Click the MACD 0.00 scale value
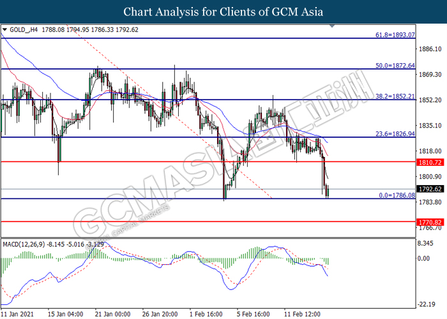Image resolution: width=447 pixels, height=319 pixels. (423, 258)
